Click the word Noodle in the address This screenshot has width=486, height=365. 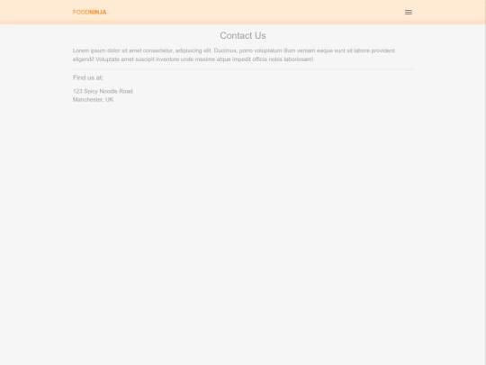(x=109, y=91)
